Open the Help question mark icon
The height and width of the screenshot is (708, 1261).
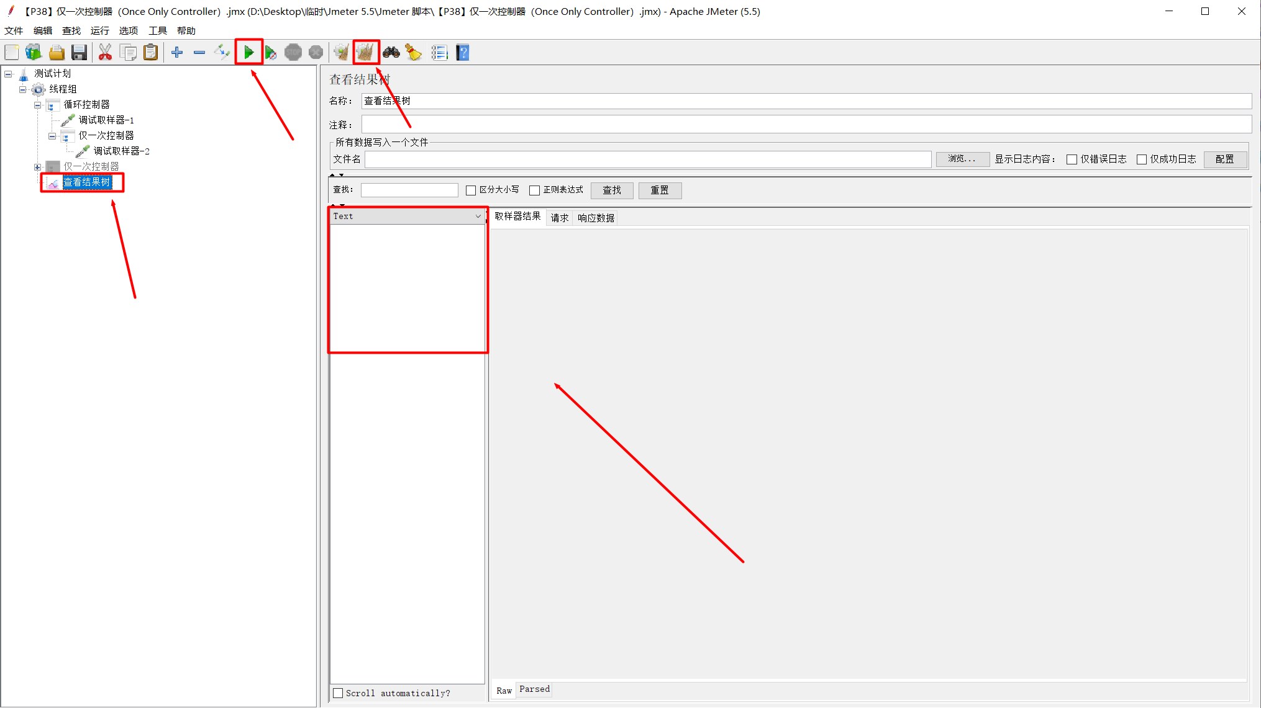pos(463,53)
